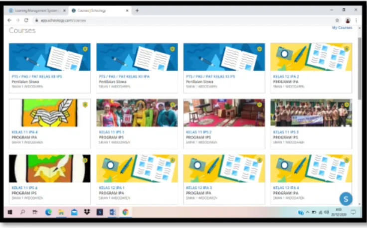Open the KELAS 12 IPA 4 course link

click(x=286, y=188)
